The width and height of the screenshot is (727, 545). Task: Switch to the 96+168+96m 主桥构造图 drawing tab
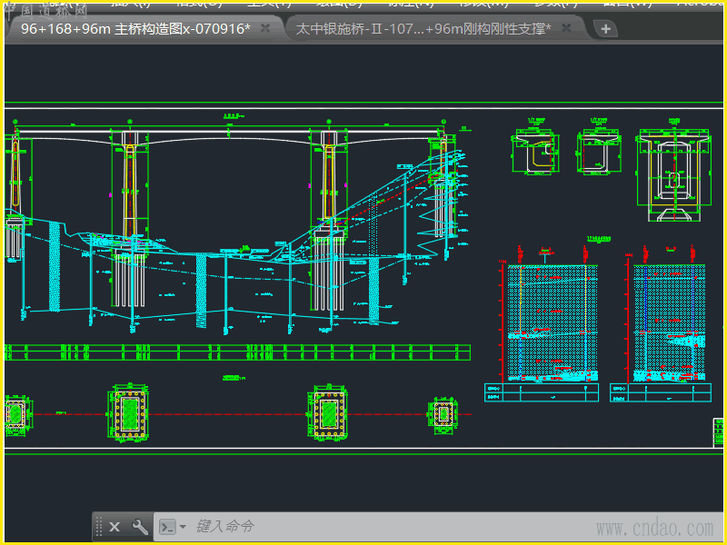coord(134,29)
